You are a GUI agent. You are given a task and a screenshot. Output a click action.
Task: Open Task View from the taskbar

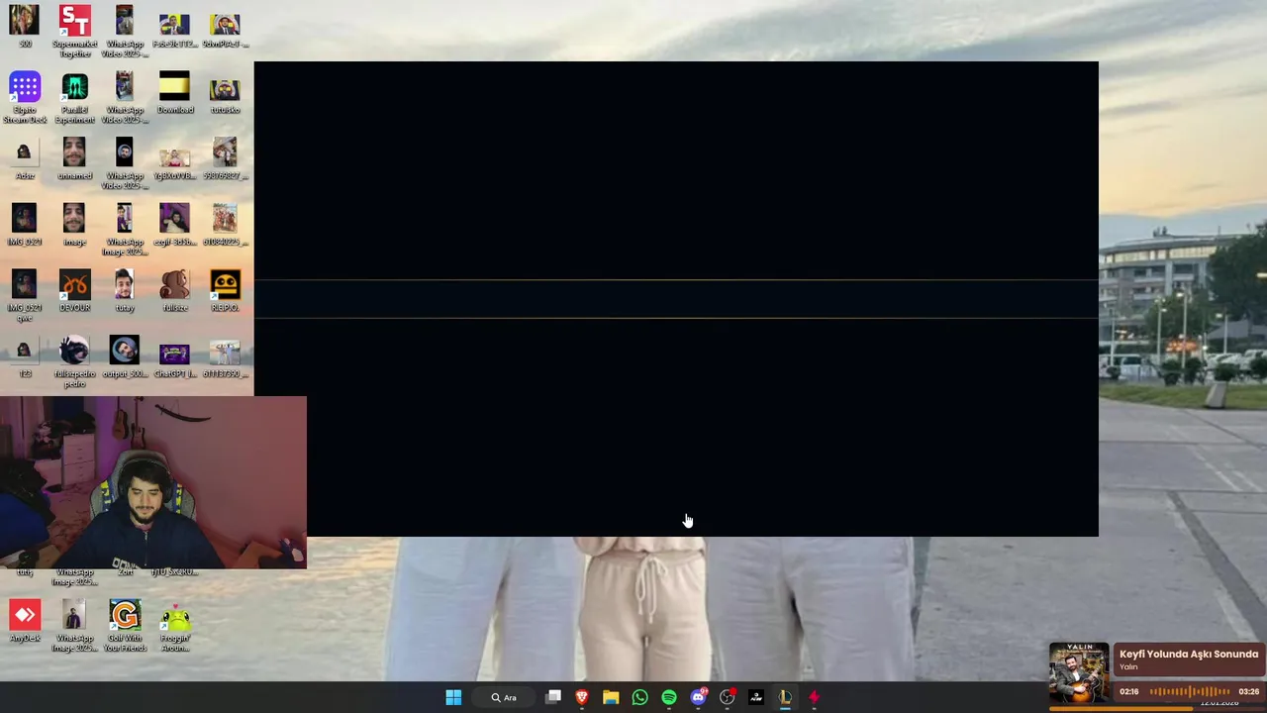pos(553,697)
